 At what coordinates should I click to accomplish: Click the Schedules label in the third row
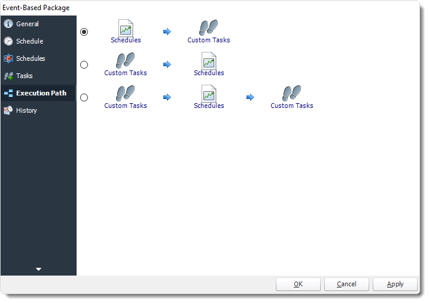click(x=209, y=106)
